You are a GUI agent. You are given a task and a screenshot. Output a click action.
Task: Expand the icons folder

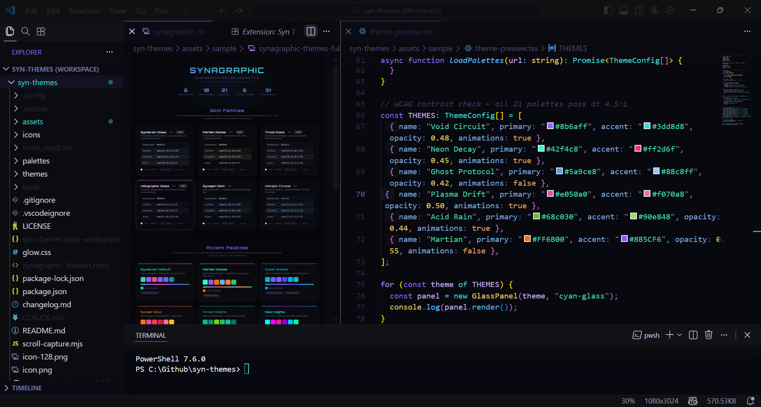point(16,134)
